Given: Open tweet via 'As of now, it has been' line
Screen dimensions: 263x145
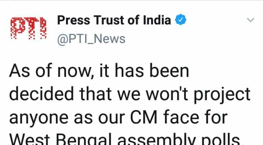Looking at the screenshot, I should click(99, 71).
